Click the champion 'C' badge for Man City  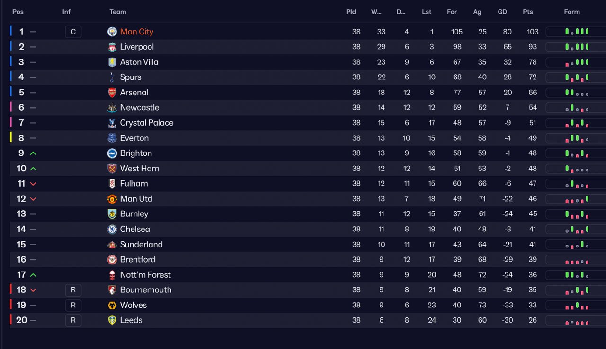click(73, 32)
